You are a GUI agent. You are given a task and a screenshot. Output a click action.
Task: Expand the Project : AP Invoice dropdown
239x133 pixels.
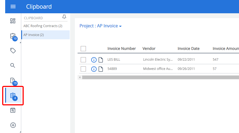100,26
